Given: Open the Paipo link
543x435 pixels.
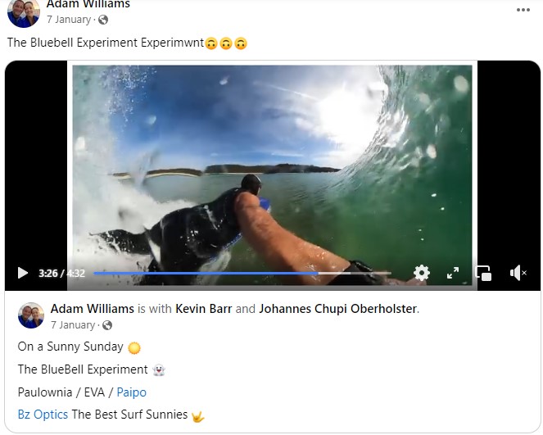Looking at the screenshot, I should [x=131, y=392].
